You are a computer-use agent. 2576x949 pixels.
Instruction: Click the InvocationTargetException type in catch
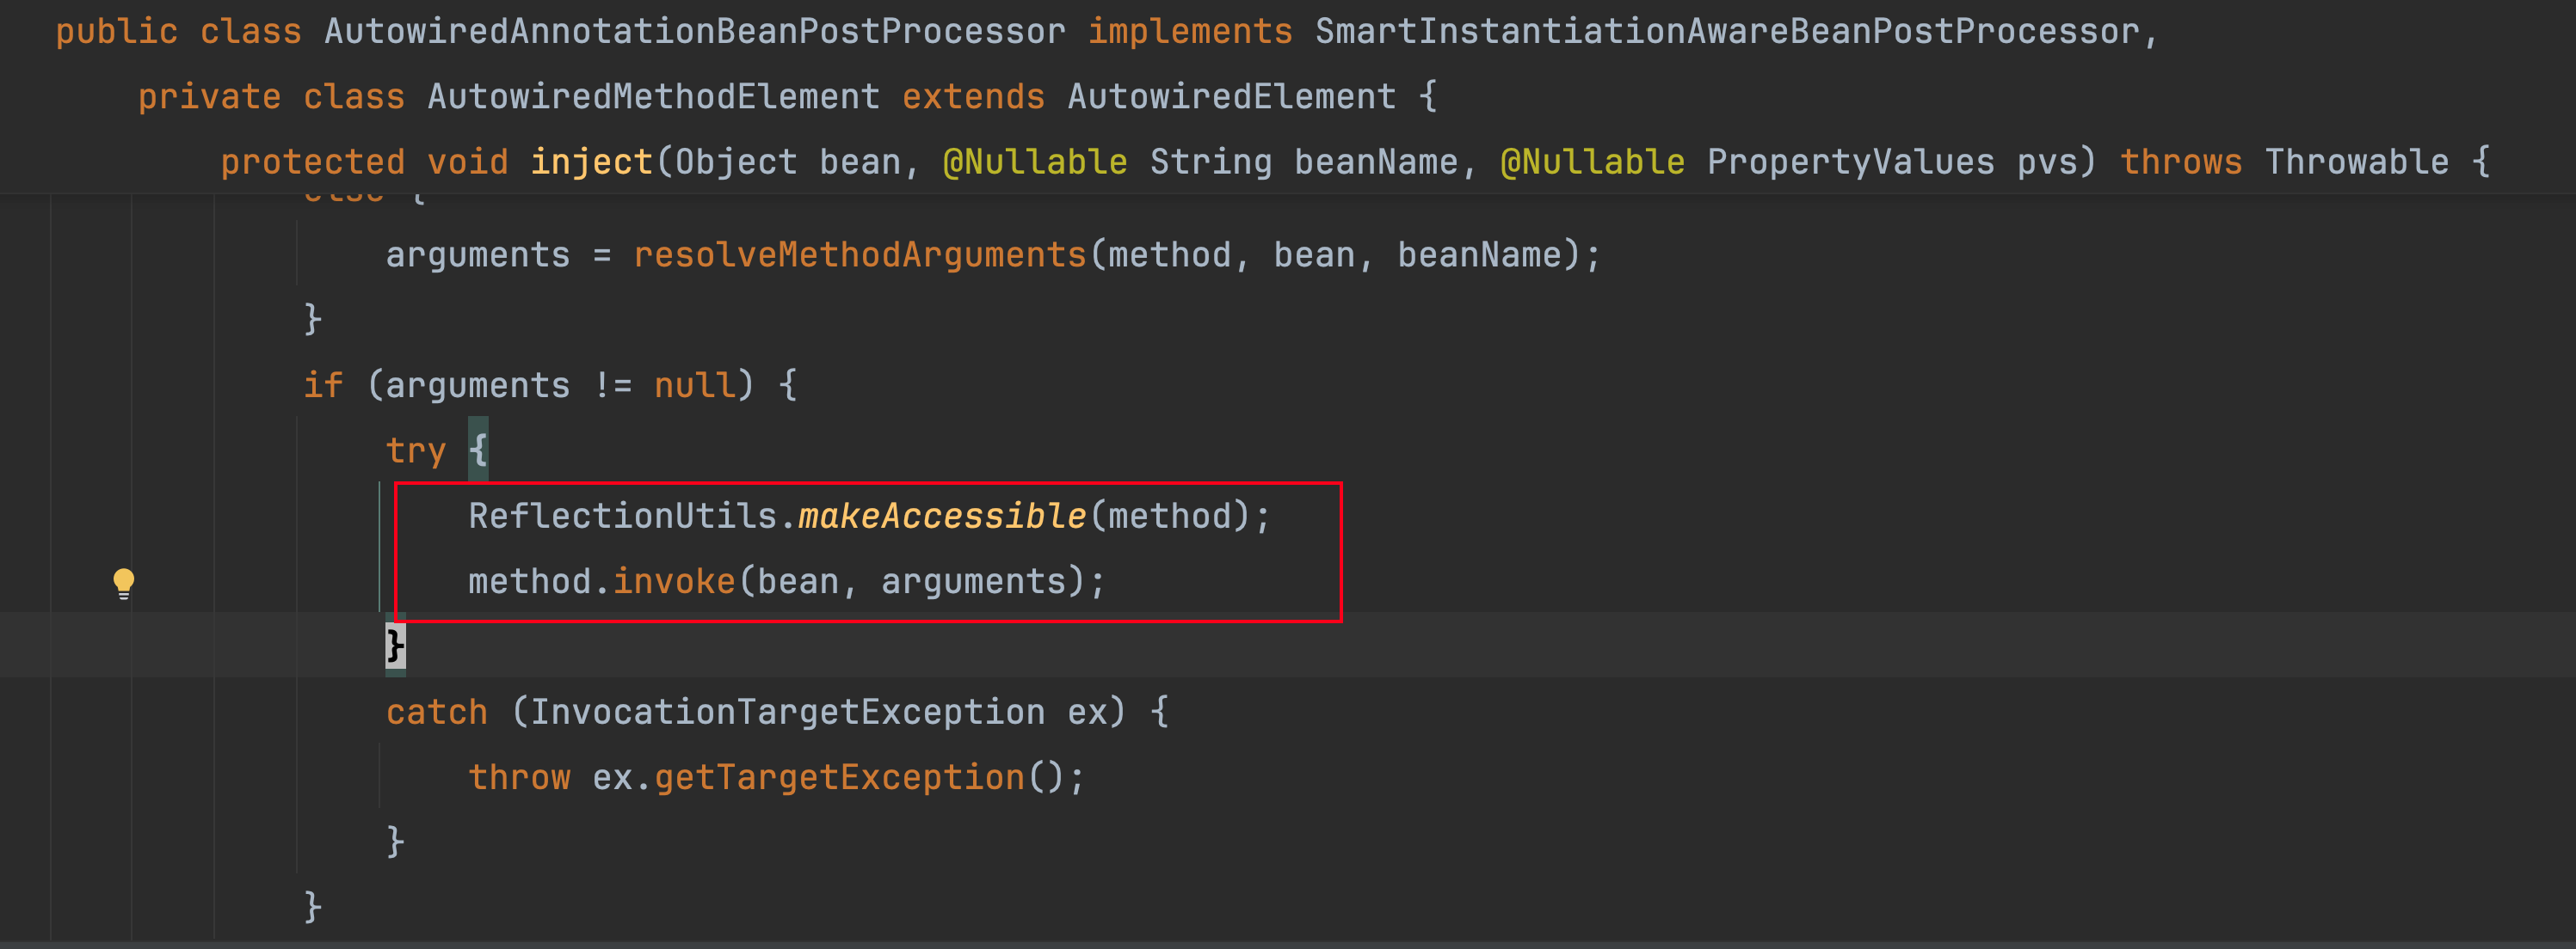787,713
